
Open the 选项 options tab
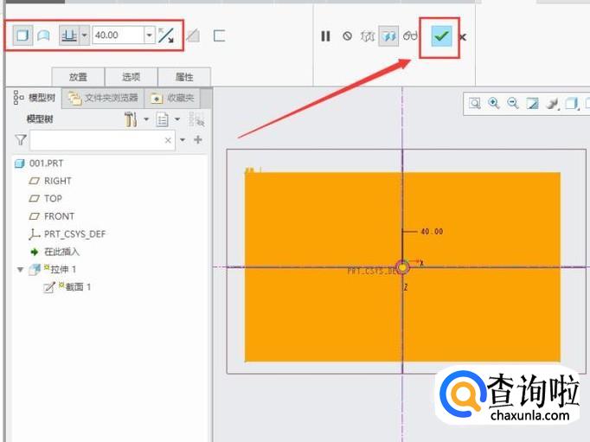coord(131,77)
